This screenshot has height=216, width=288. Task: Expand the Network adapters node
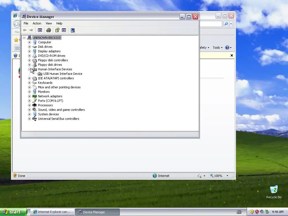pyautogui.click(x=29, y=96)
